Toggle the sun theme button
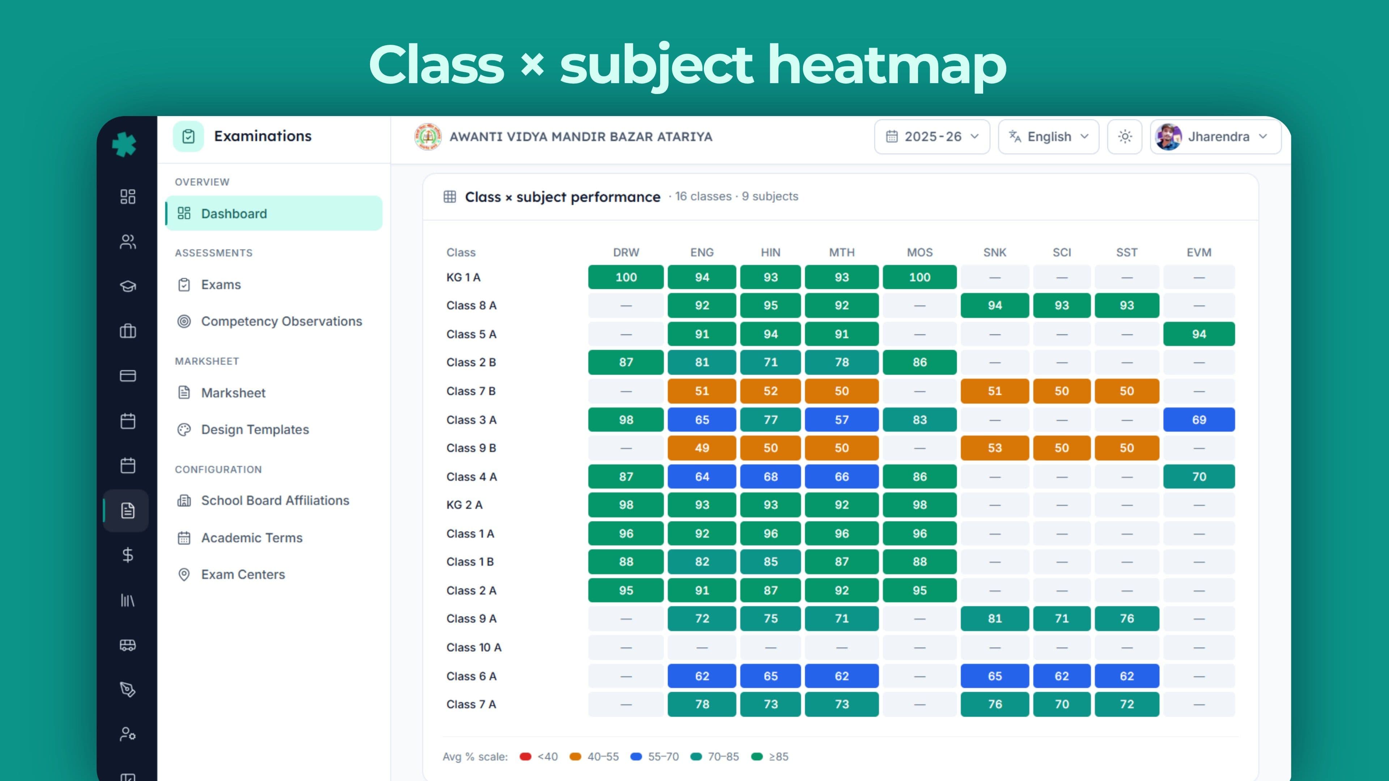Viewport: 1389px width, 781px height. 1125,136
